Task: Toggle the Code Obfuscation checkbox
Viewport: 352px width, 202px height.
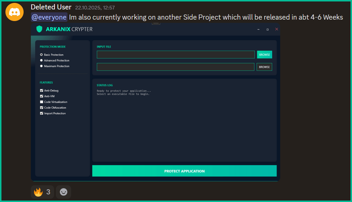Action: (41, 108)
